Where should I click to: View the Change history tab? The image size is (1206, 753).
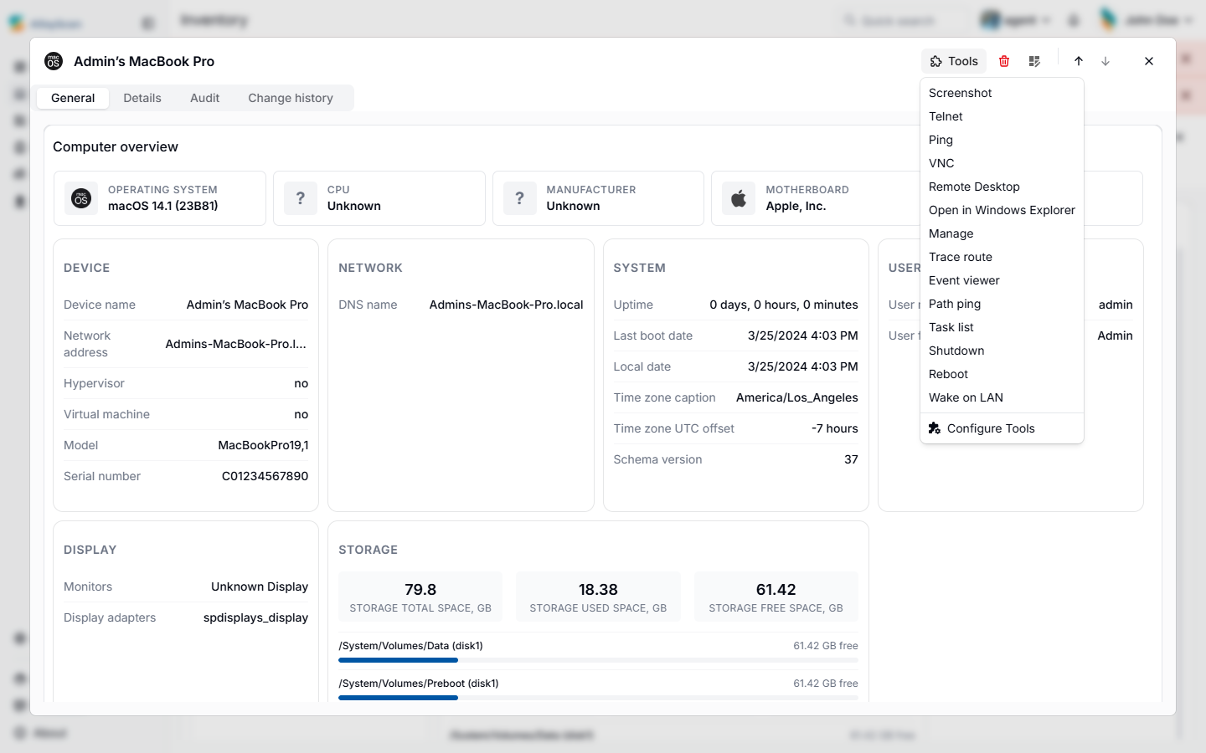[291, 98]
